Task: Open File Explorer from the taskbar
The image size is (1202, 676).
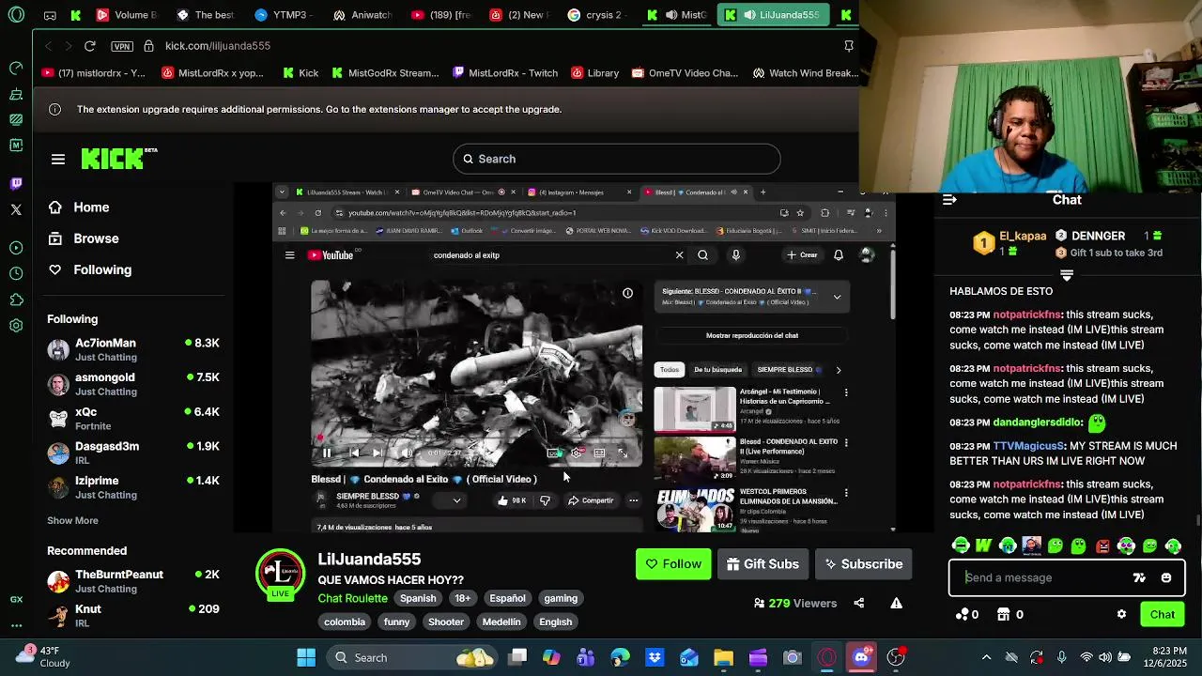Action: point(723,657)
